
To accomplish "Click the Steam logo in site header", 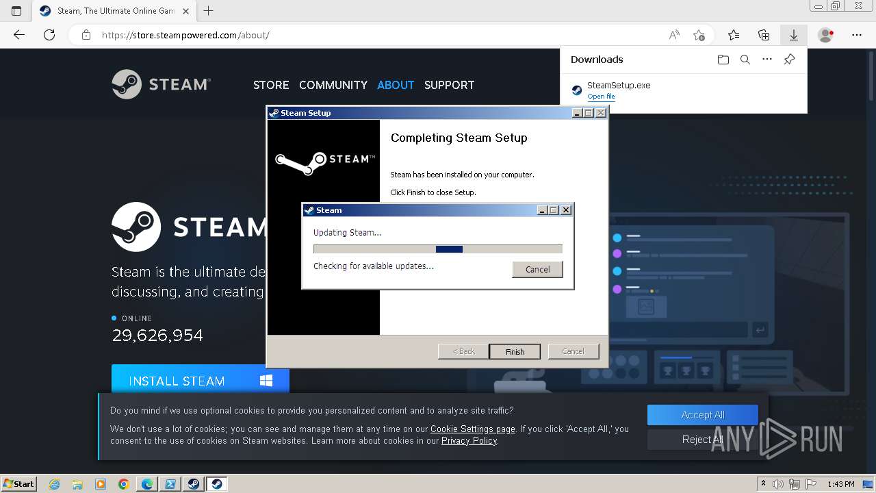I will click(161, 84).
